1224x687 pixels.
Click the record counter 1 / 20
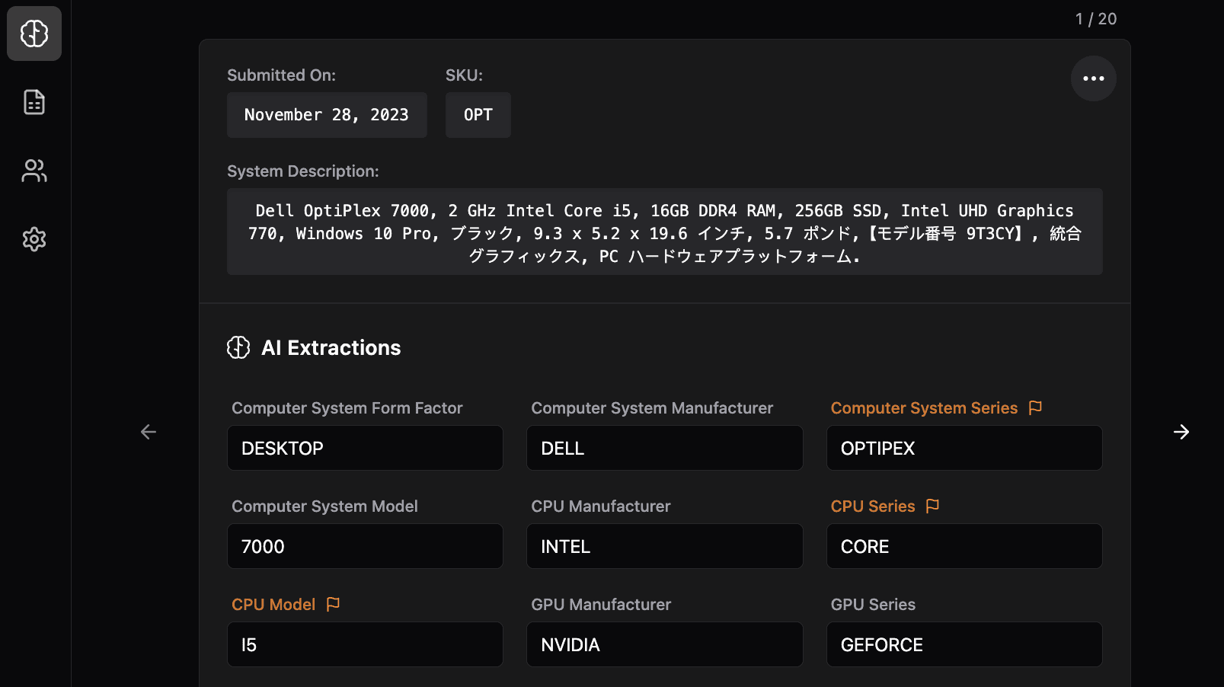[1096, 19]
